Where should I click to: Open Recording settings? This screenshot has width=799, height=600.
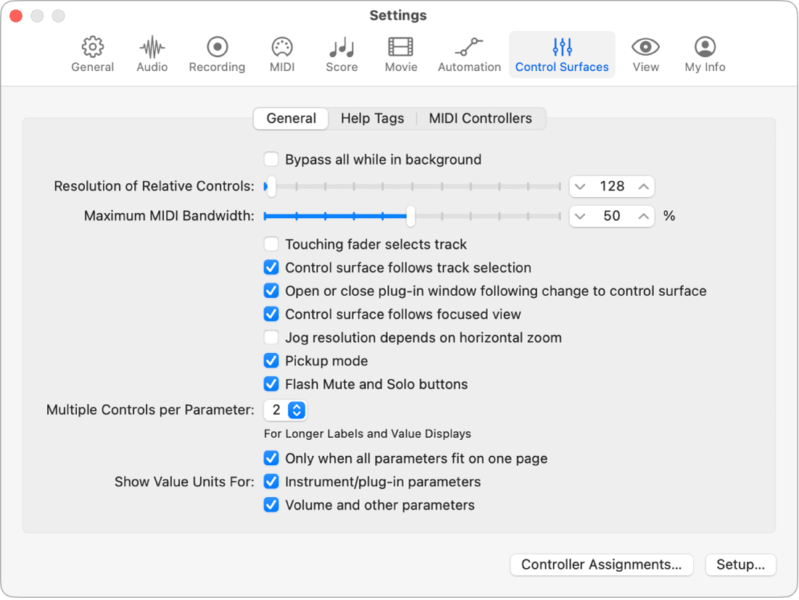[x=216, y=54]
